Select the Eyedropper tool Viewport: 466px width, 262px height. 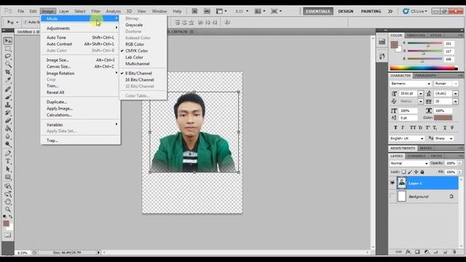pos(8,80)
